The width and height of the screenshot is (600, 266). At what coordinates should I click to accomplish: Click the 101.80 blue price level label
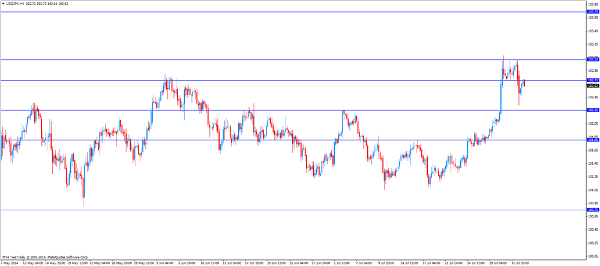tap(593, 140)
